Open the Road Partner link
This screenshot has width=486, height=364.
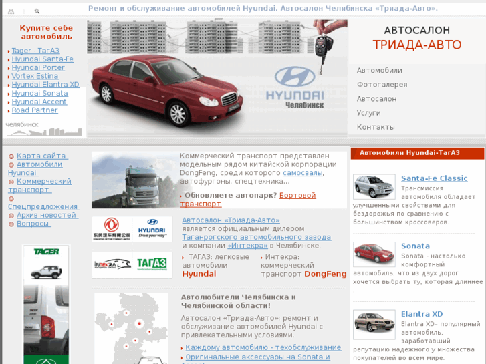coord(35,110)
